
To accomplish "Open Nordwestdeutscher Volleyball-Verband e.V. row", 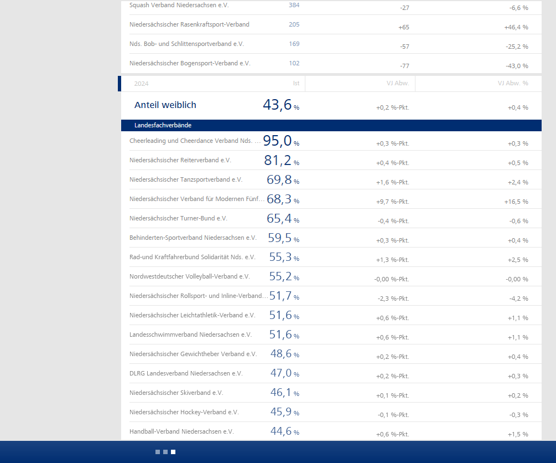I will coord(189,276).
